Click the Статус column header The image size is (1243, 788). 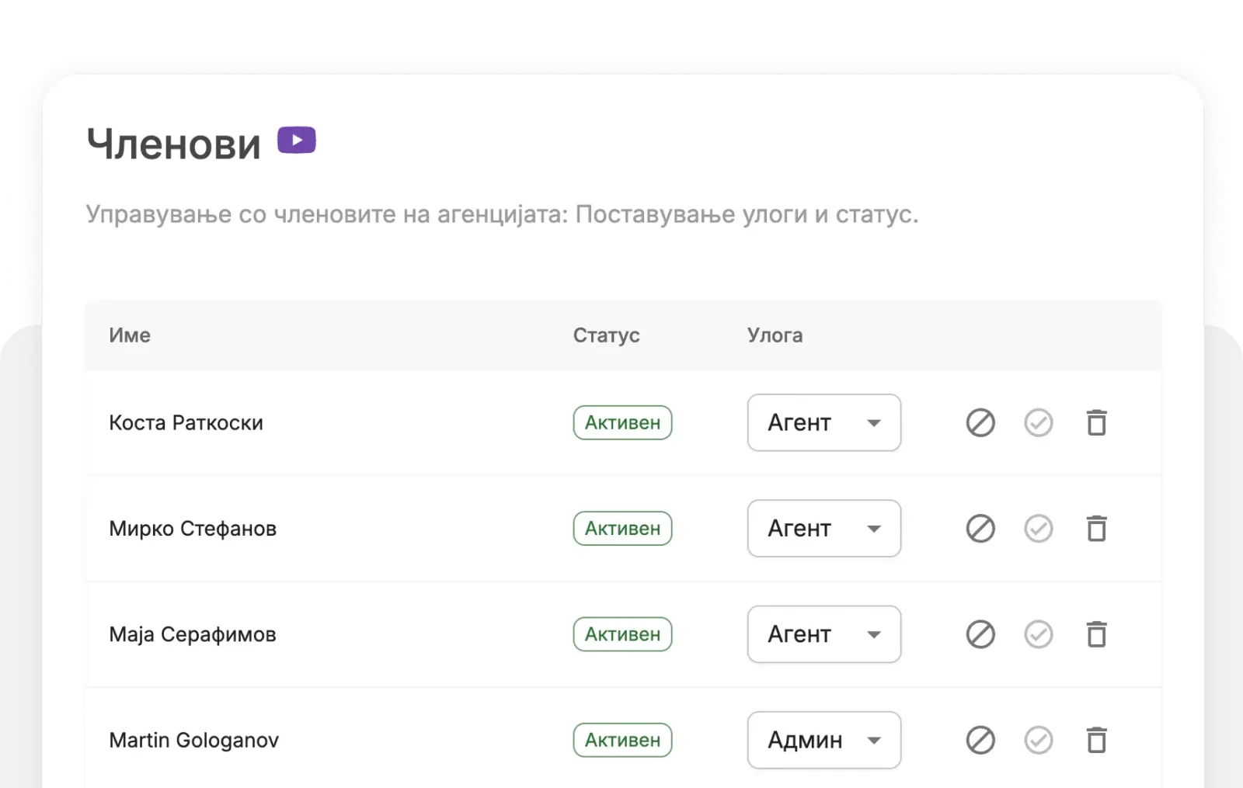point(606,335)
